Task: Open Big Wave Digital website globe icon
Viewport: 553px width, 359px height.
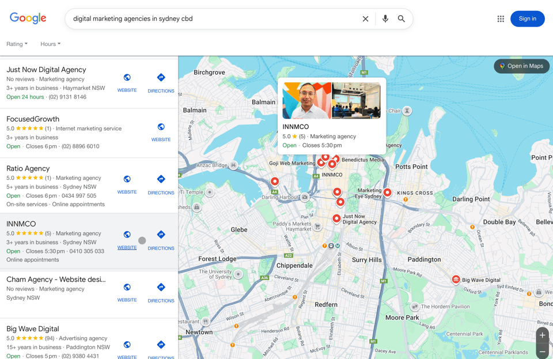Action: [127, 345]
